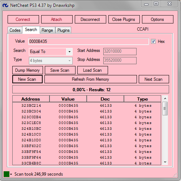Run Next Scan

(x=154, y=79)
